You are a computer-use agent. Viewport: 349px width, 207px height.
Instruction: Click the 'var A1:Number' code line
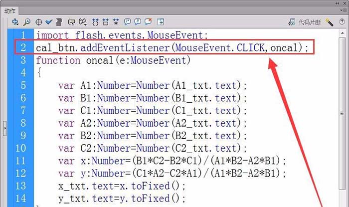(153, 85)
